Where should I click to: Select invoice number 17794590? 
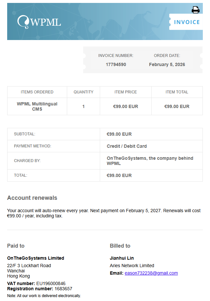116,64
